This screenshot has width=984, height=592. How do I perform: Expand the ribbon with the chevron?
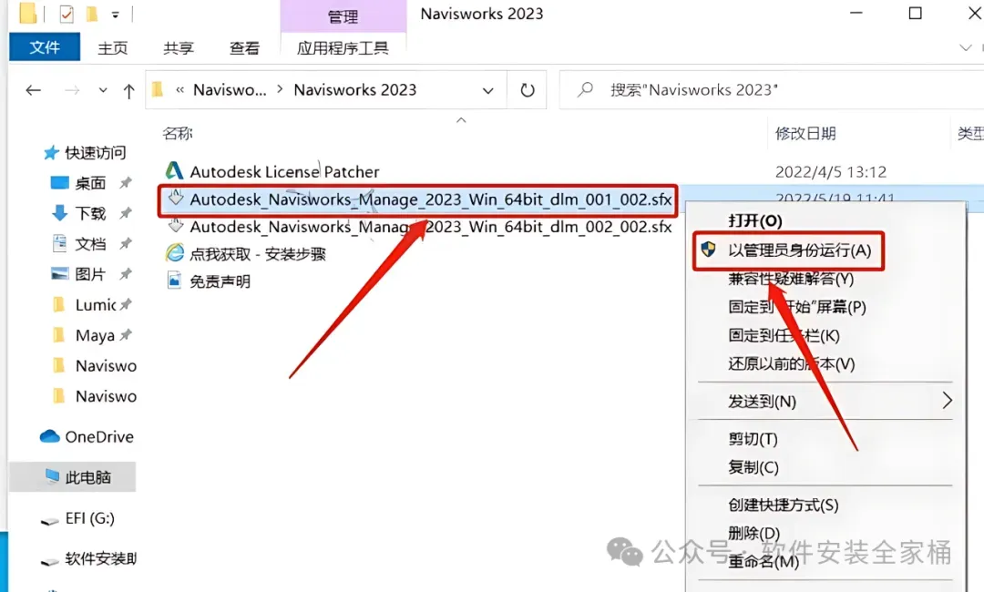[x=965, y=47]
